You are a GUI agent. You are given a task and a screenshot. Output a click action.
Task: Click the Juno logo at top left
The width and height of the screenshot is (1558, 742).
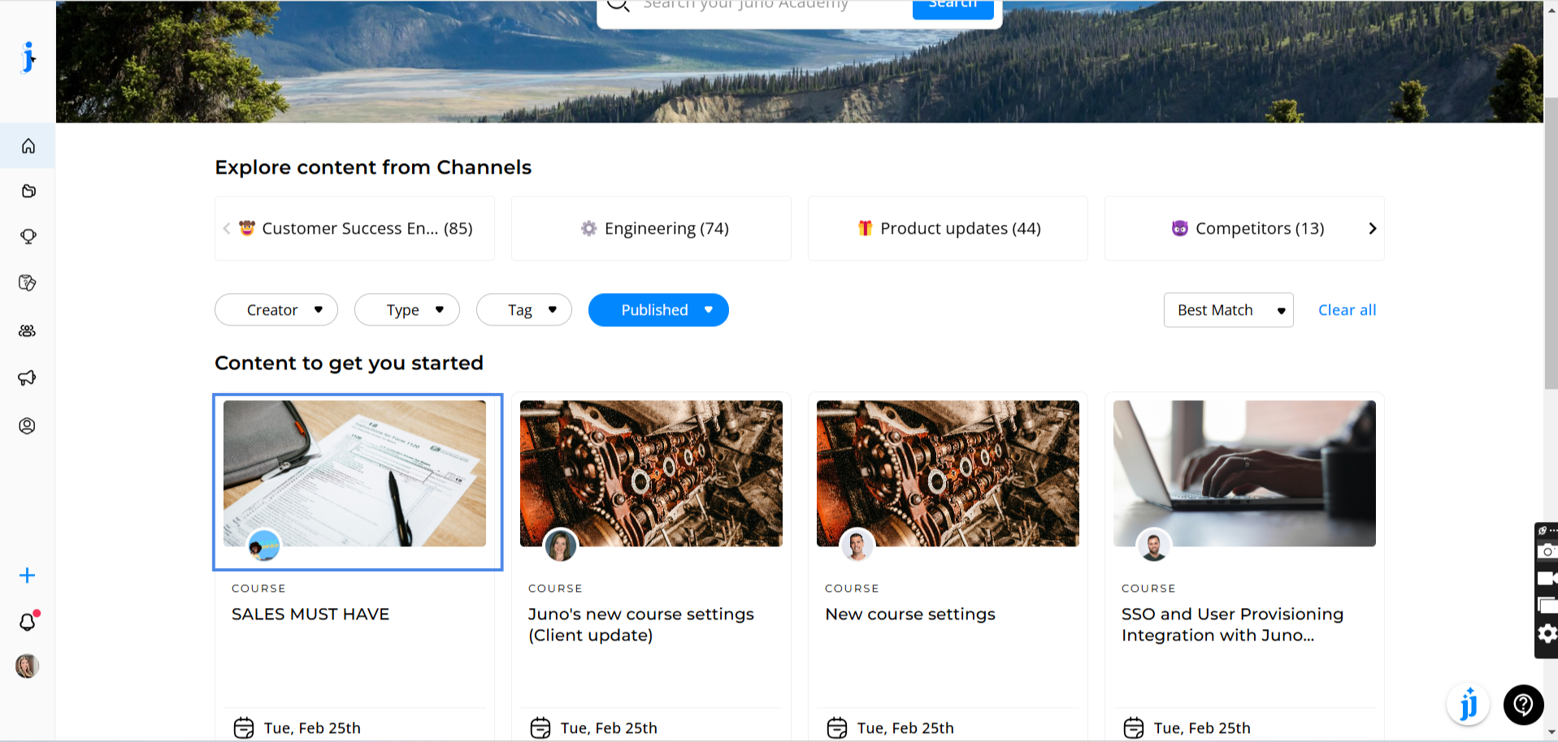(28, 58)
